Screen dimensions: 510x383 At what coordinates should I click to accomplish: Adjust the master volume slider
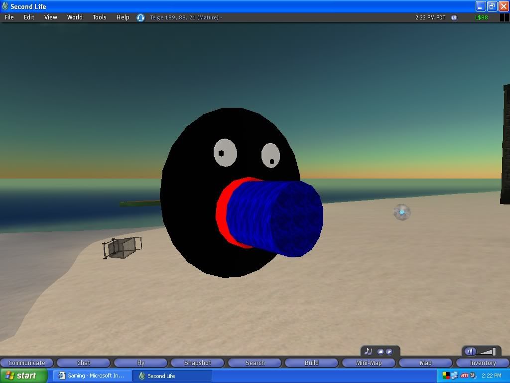coord(487,352)
